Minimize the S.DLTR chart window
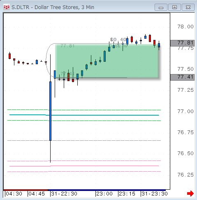 (x=161, y=7)
